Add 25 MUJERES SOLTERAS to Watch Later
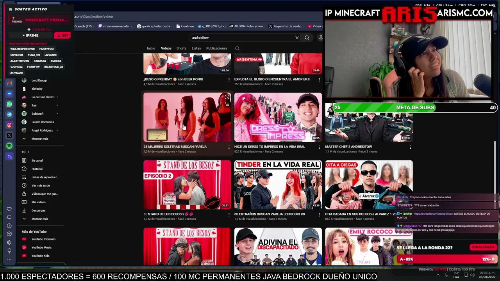Image resolution: width=500 pixels, height=281 pixels. coord(227,97)
